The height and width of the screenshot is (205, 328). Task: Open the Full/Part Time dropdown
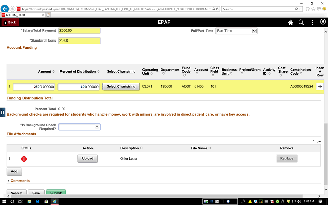[x=236, y=31]
